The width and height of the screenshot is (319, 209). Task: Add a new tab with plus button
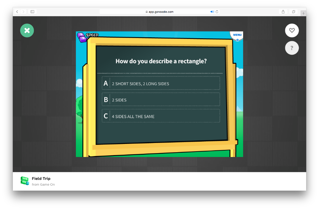[303, 13]
